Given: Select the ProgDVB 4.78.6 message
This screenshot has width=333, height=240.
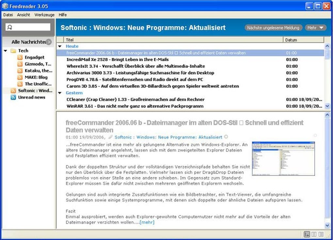Looking at the screenshot, I should click(190, 79).
